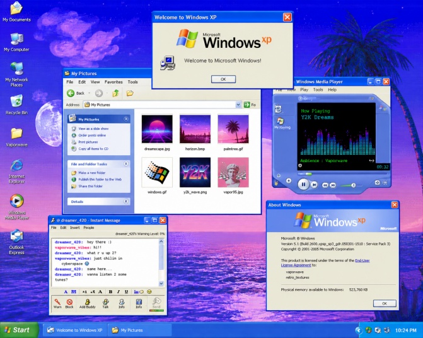Toggle bold text in Instant Message
Screen dimensions: 423x338
tap(110, 291)
